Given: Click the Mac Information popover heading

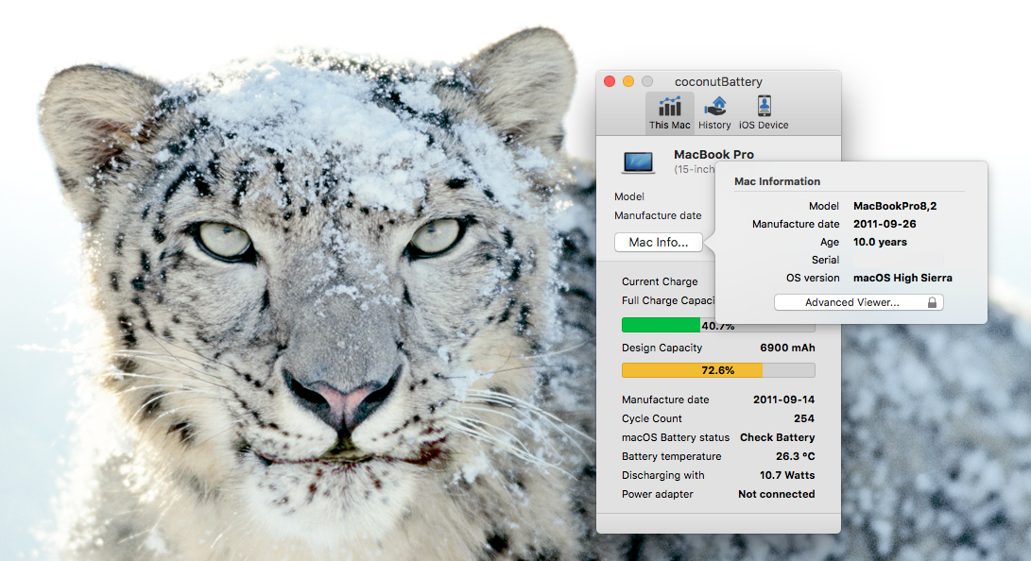Looking at the screenshot, I should (777, 181).
